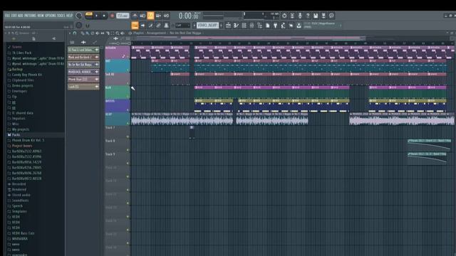
Task: Open the channel rack view icon
Action: [244, 26]
